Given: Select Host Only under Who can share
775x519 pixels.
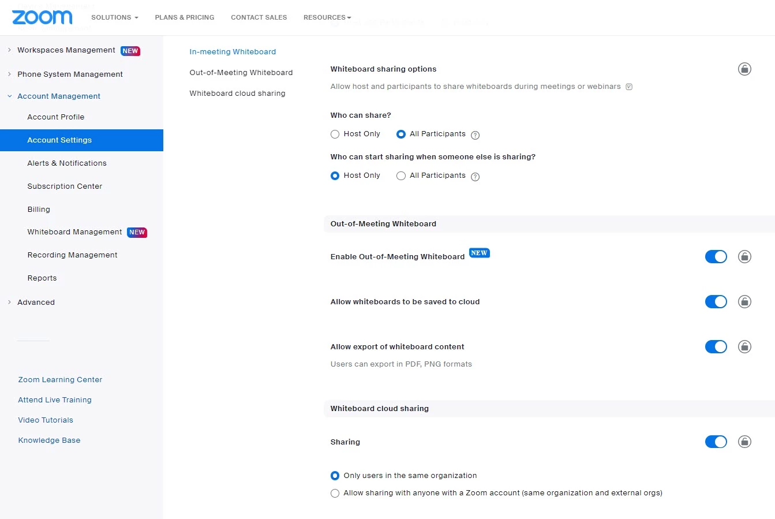Looking at the screenshot, I should 335,134.
